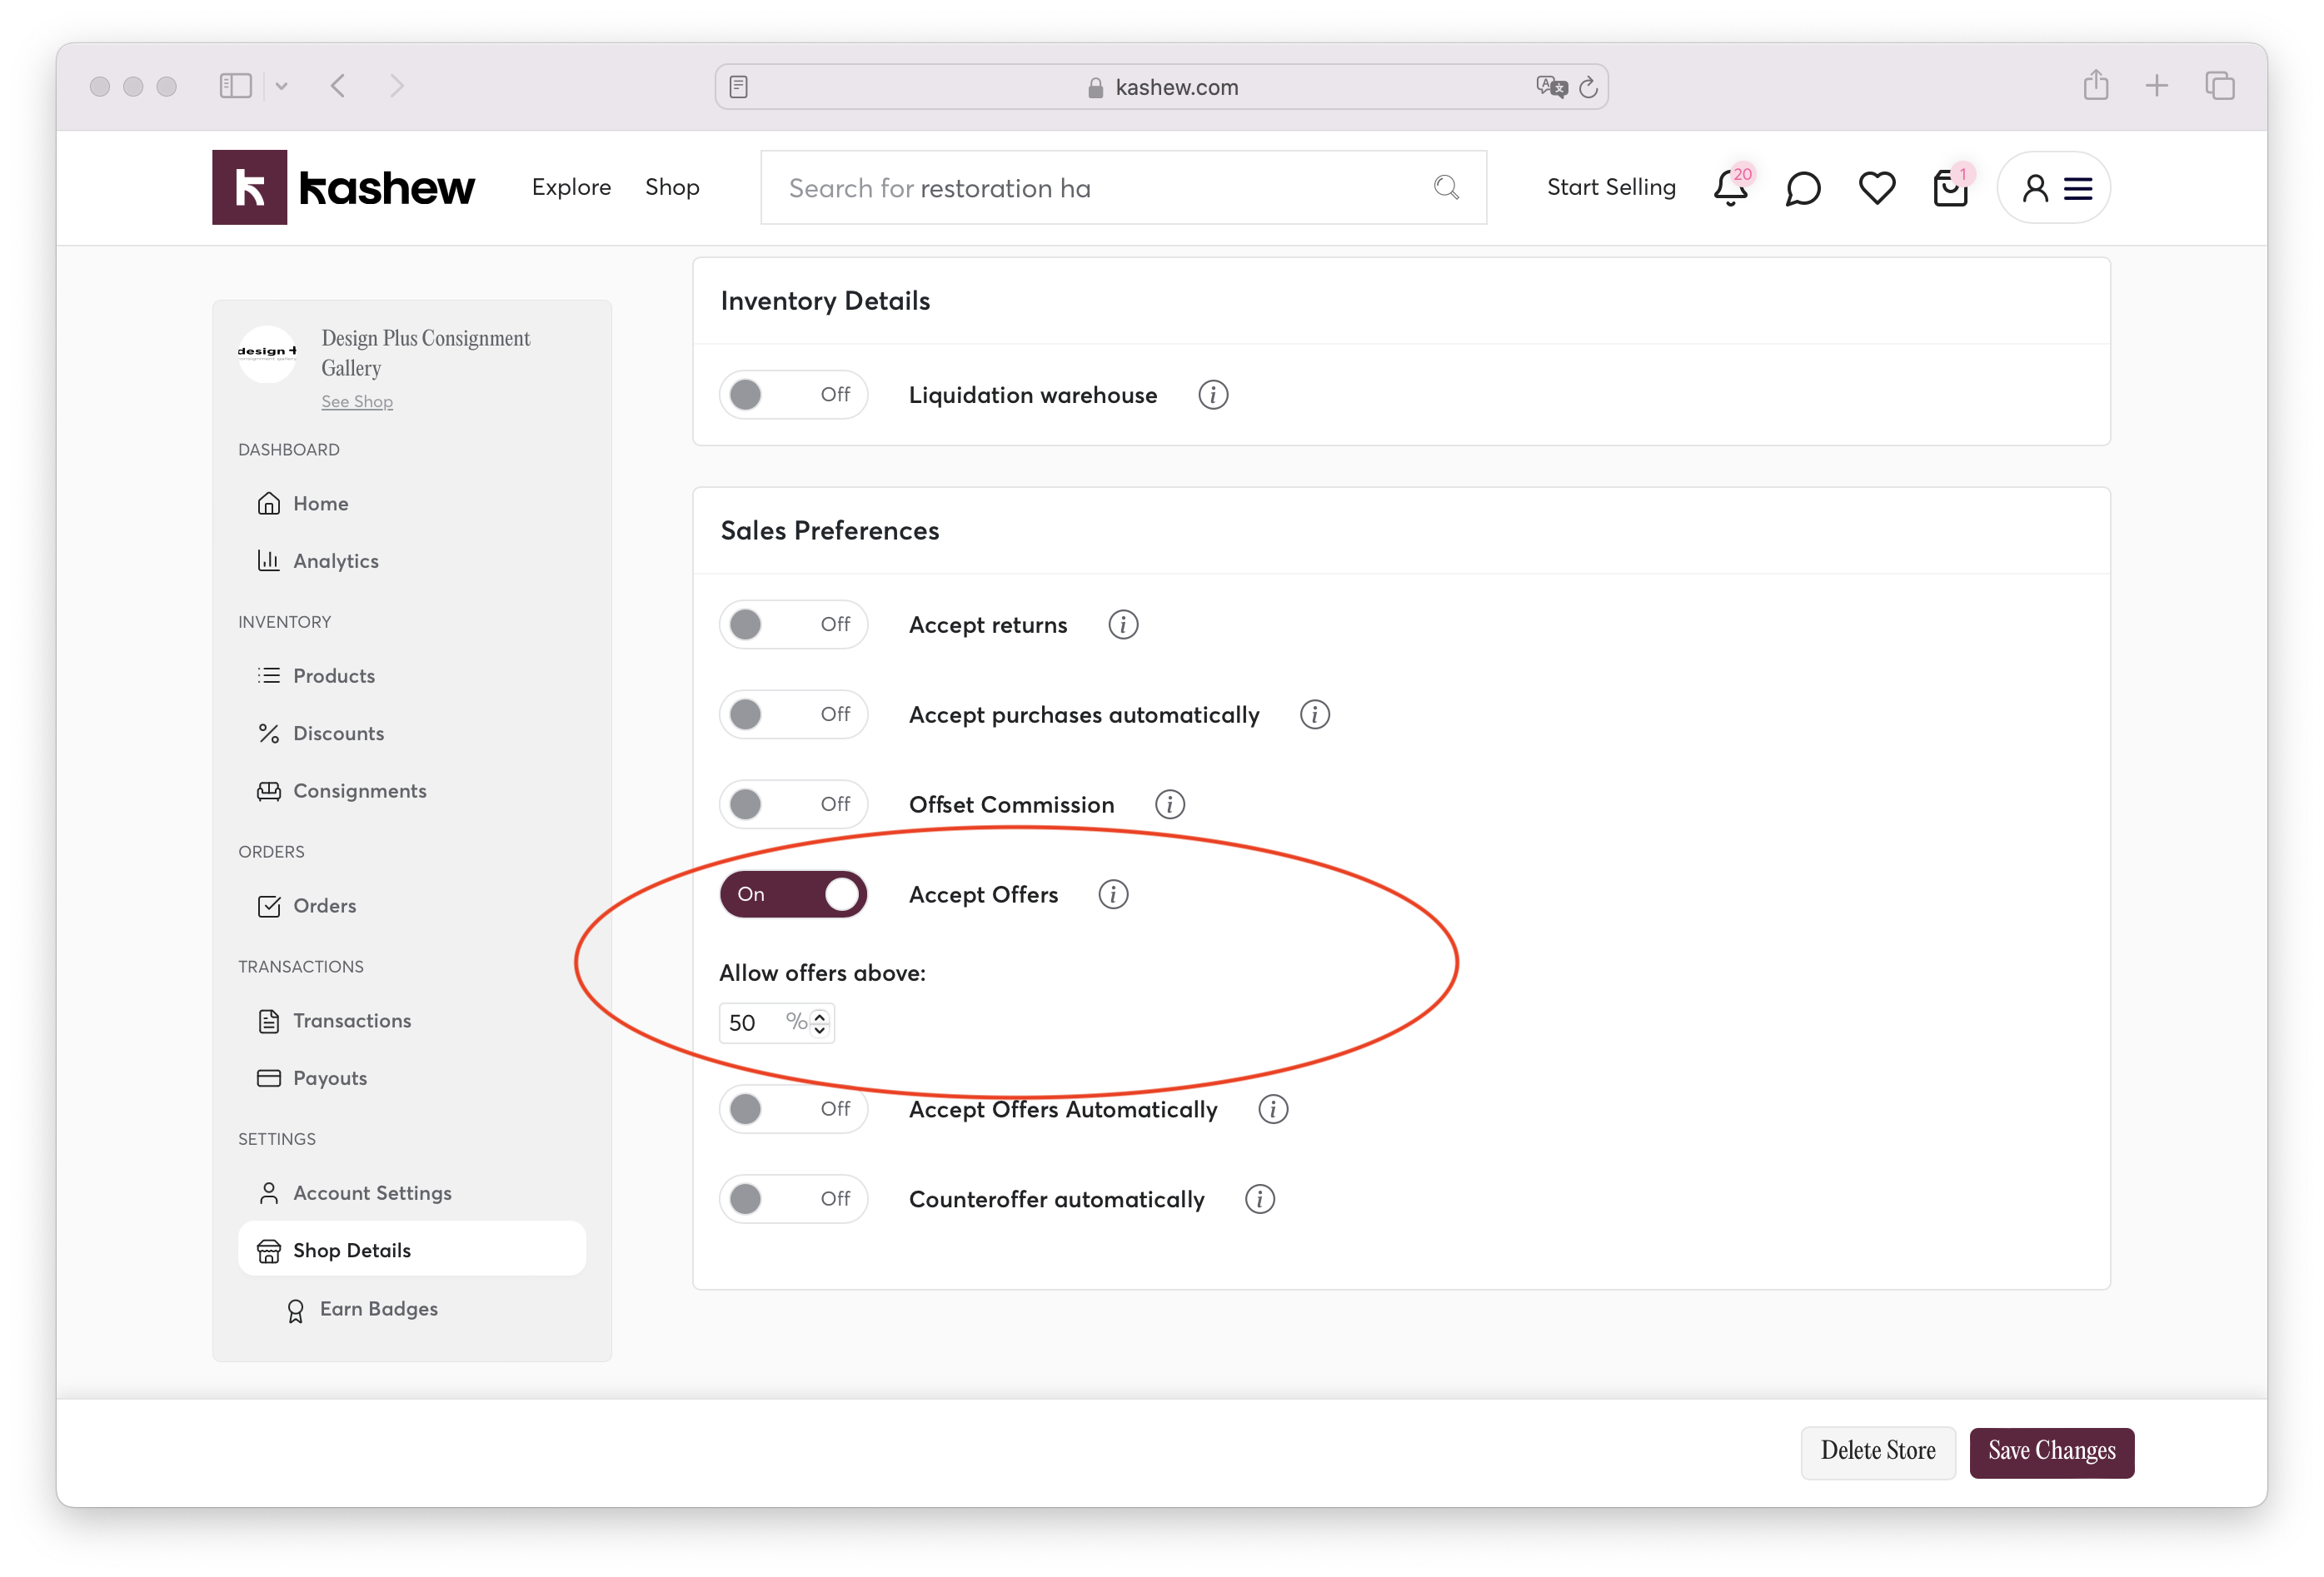This screenshot has height=1577, width=2324.
Task: Click the restoration hardware search field
Action: [1100, 188]
